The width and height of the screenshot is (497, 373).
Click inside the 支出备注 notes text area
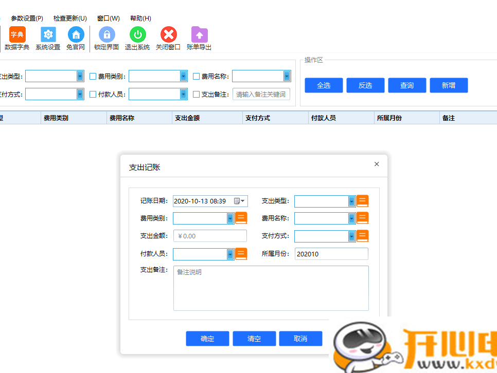270,288
